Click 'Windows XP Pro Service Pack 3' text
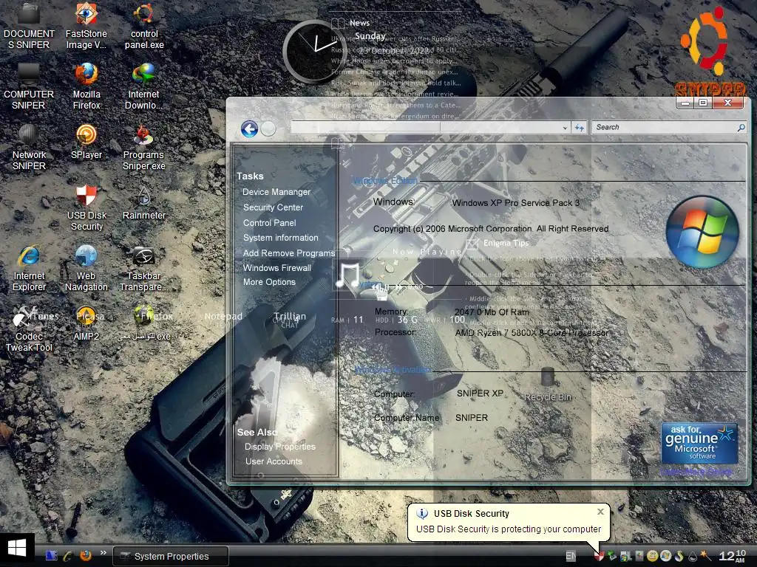757x567 pixels. click(x=515, y=203)
